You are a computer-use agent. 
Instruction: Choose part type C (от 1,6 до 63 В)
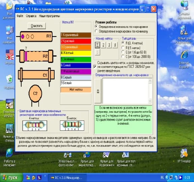pyautogui.click(x=134, y=52)
